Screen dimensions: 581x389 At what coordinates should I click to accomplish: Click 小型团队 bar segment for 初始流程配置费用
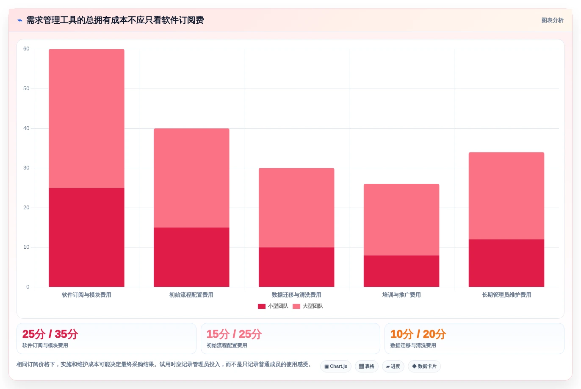pyautogui.click(x=191, y=257)
